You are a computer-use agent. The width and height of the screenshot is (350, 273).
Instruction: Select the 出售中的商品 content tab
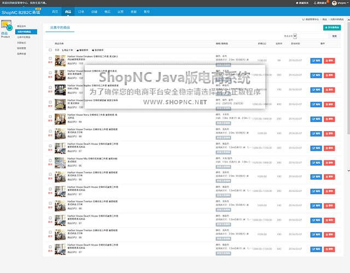(x=60, y=28)
